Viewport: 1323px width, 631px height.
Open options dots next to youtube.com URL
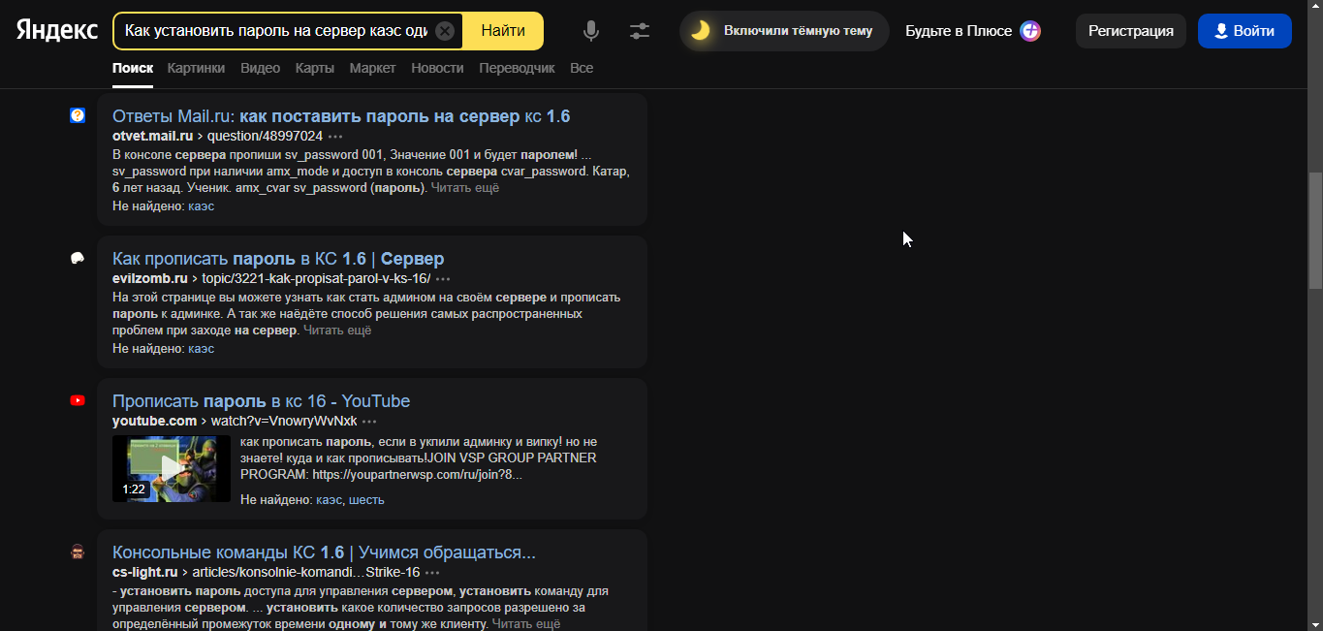(369, 422)
